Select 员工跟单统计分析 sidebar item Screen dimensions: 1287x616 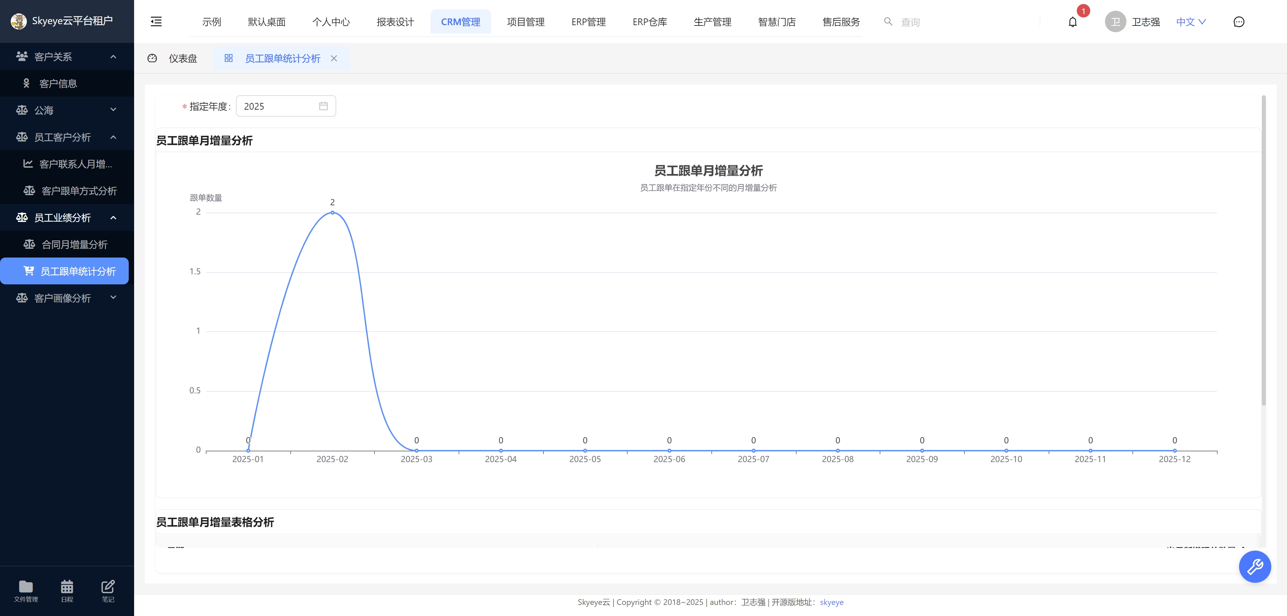pyautogui.click(x=64, y=271)
